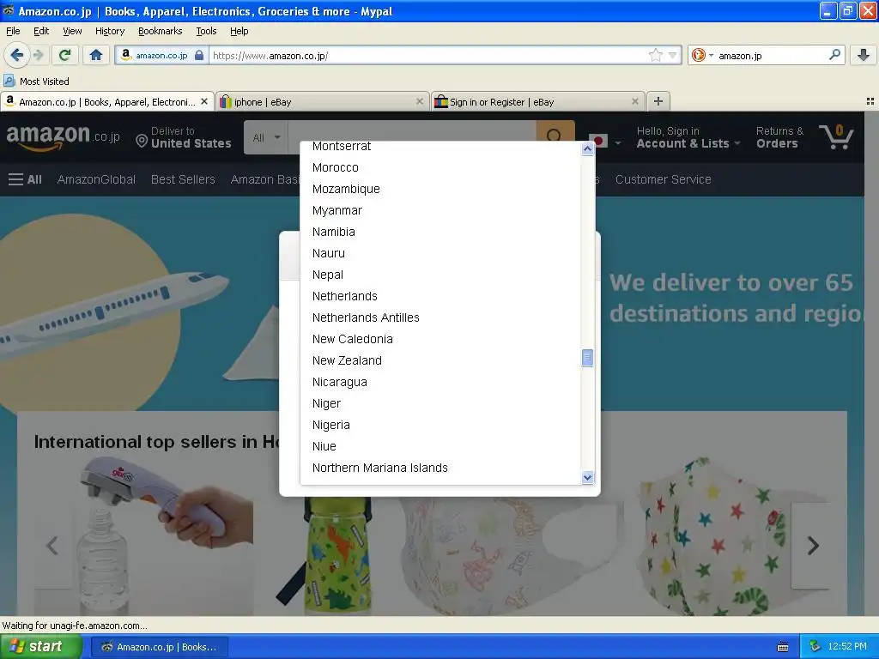Click Deliver to United States

coord(184,137)
